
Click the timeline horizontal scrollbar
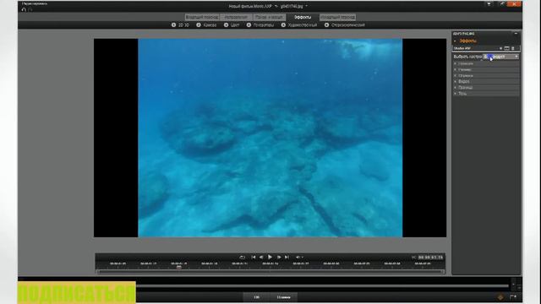pos(270,272)
